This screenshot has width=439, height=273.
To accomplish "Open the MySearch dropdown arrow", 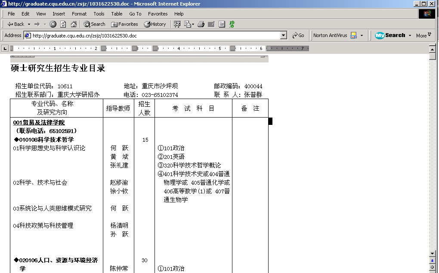I will coord(410,35).
